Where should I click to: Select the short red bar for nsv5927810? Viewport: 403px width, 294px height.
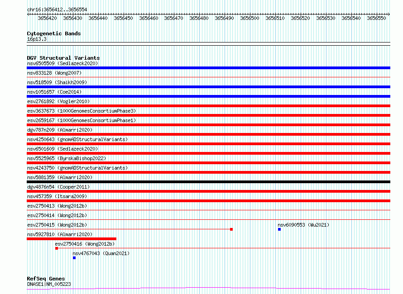pyautogui.click(x=72, y=239)
